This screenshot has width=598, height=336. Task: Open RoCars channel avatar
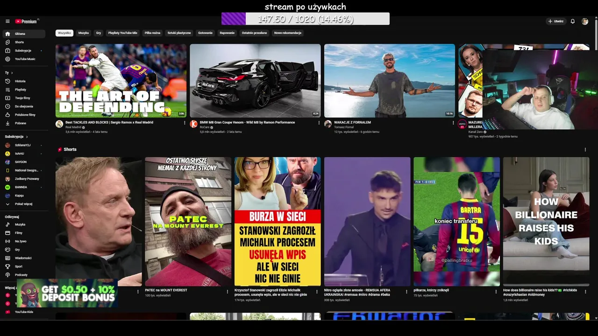pyautogui.click(x=193, y=124)
